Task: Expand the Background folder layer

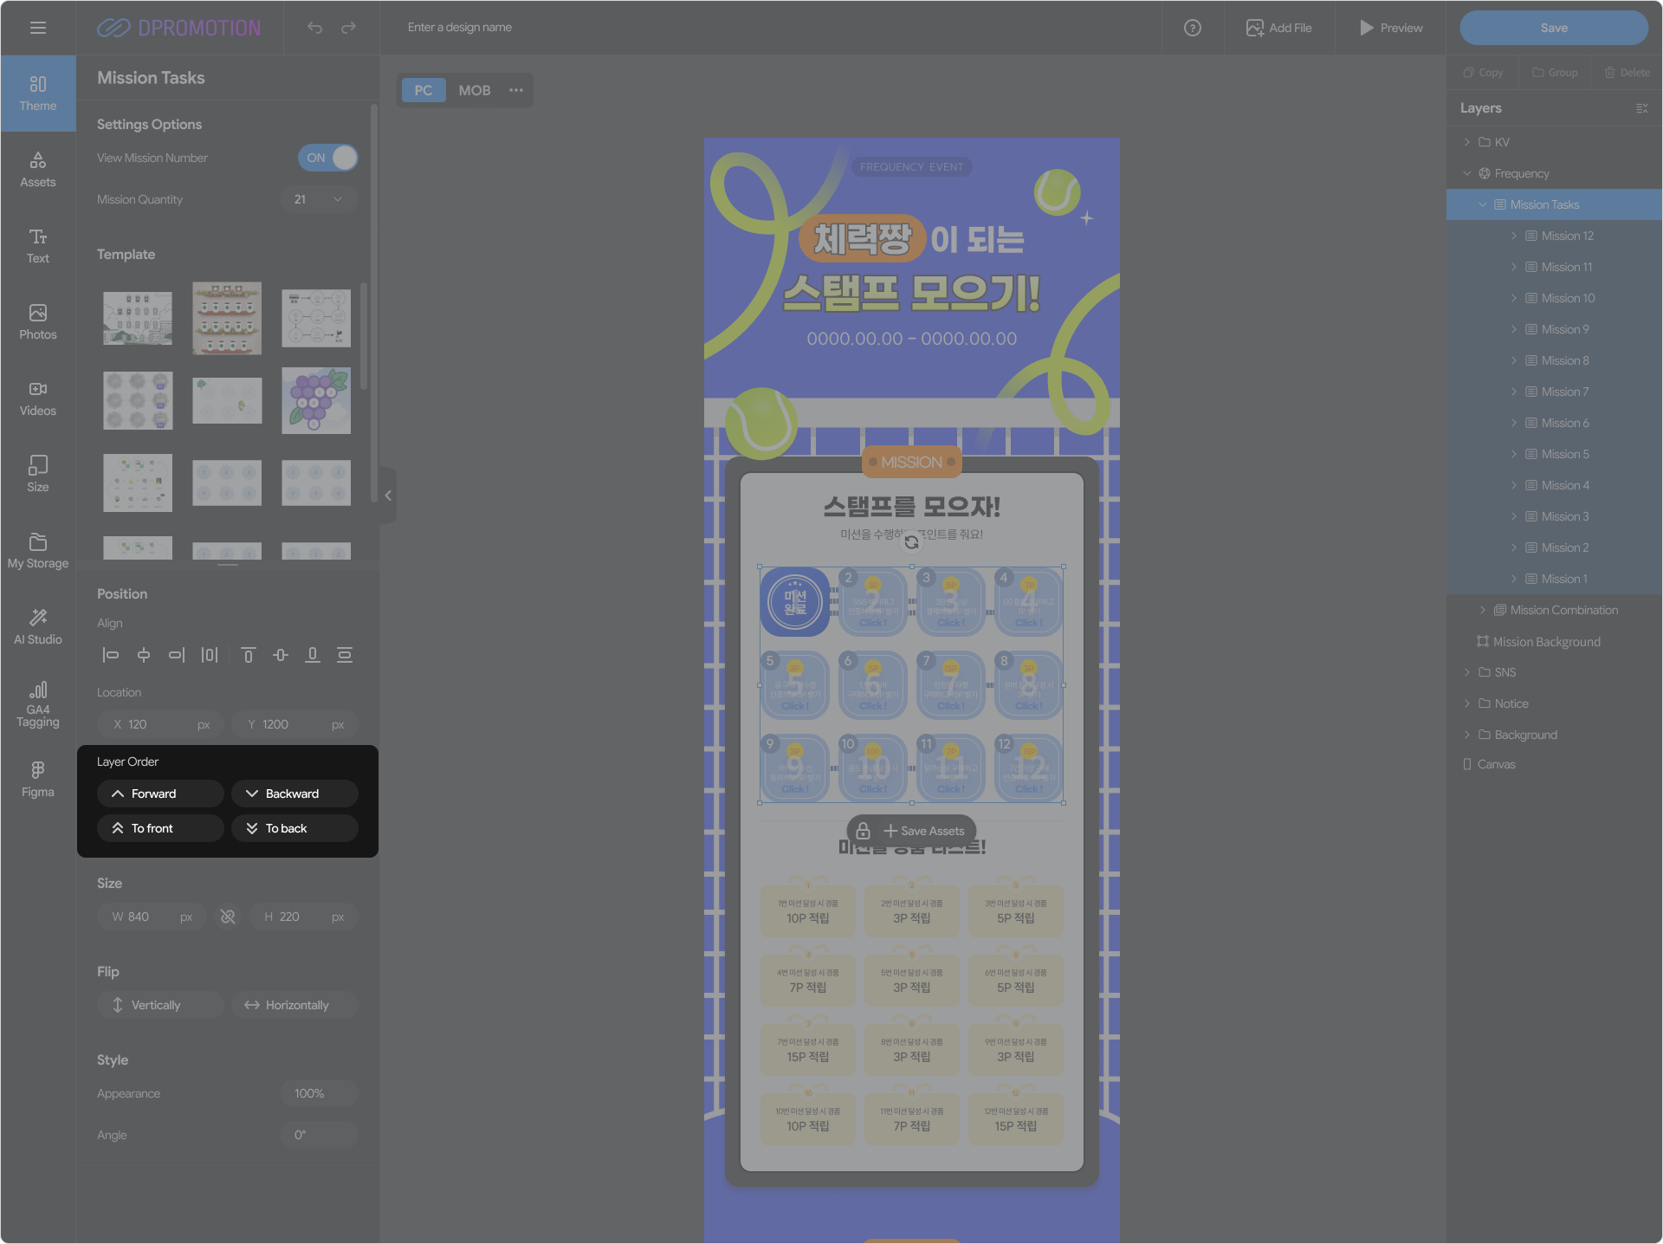Action: (x=1467, y=735)
